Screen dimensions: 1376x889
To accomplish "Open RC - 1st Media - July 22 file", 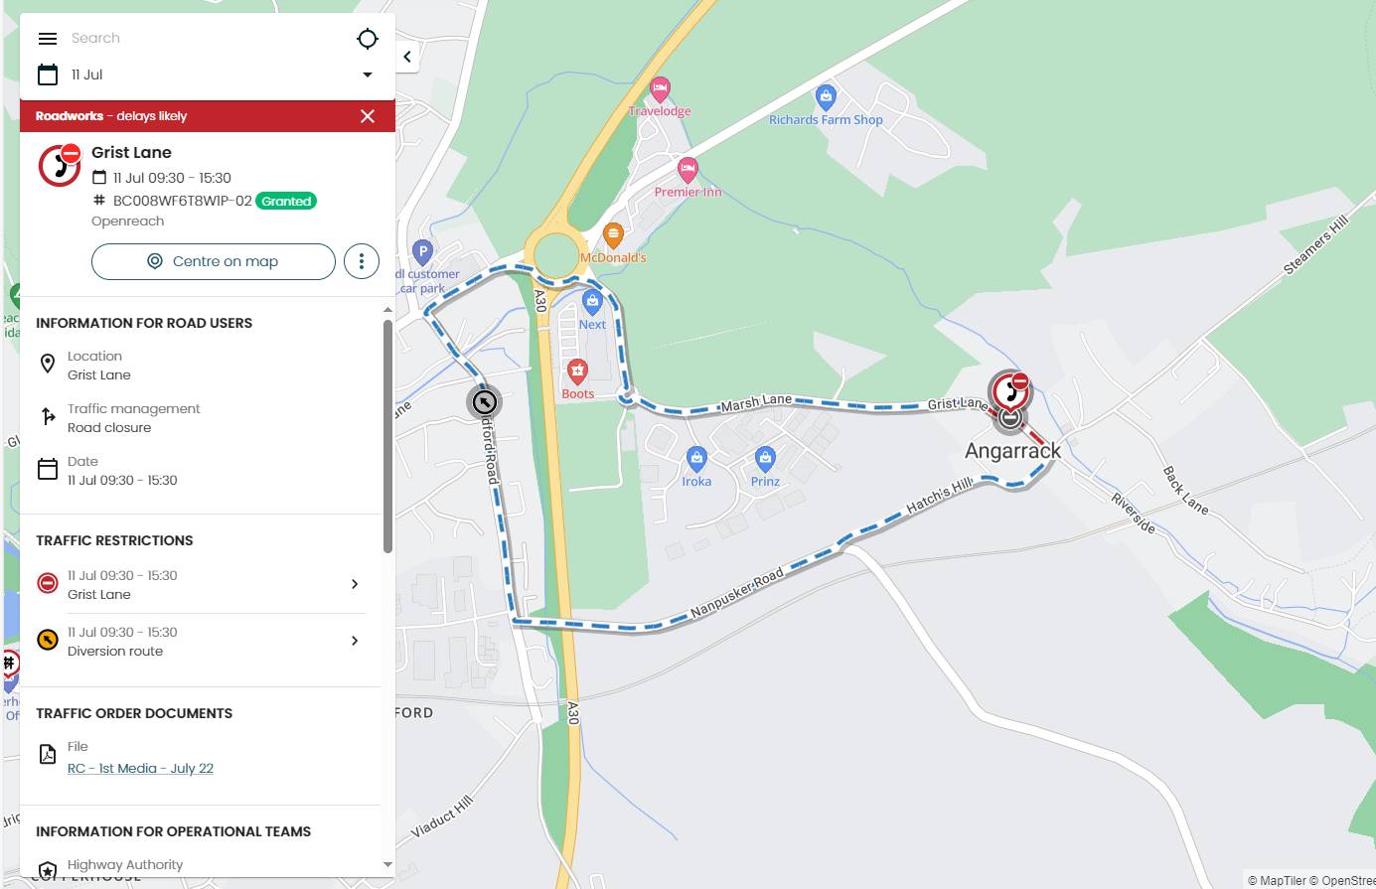I will [140, 768].
